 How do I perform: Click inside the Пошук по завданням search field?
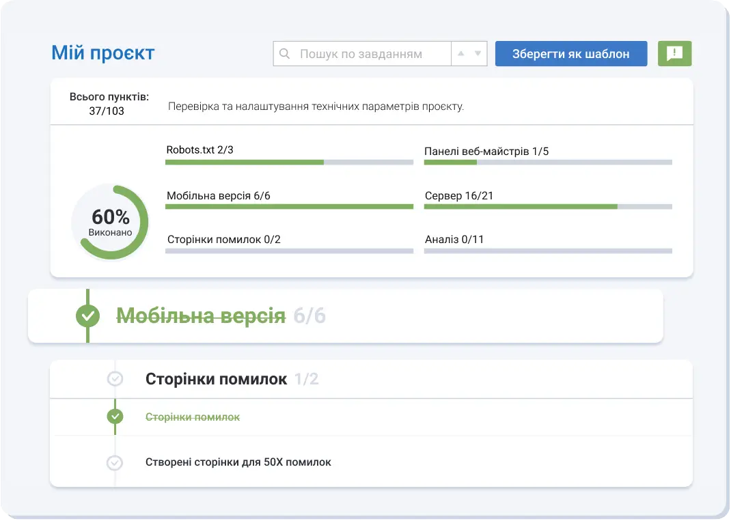362,53
